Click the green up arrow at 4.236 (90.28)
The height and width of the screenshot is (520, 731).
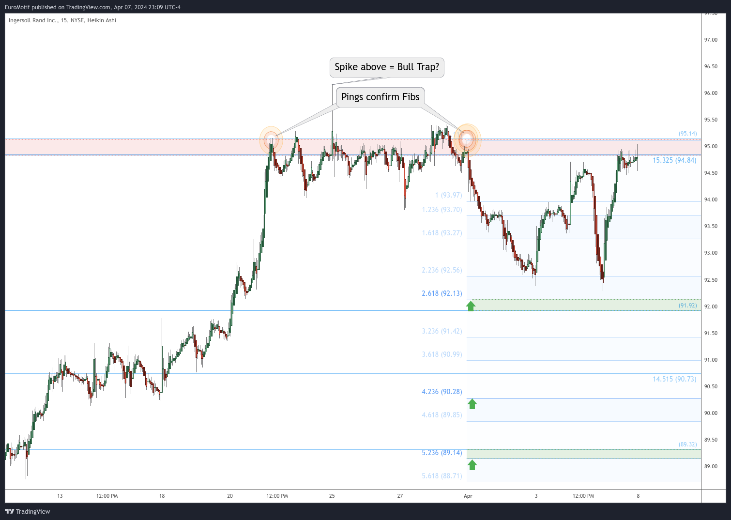pos(472,404)
